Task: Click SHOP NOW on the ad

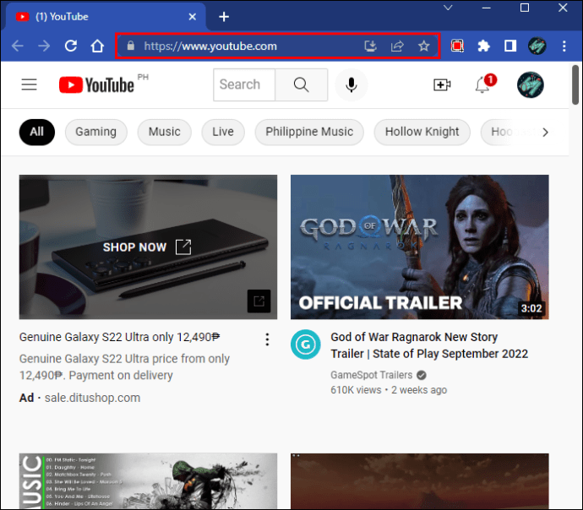Action: (x=147, y=247)
